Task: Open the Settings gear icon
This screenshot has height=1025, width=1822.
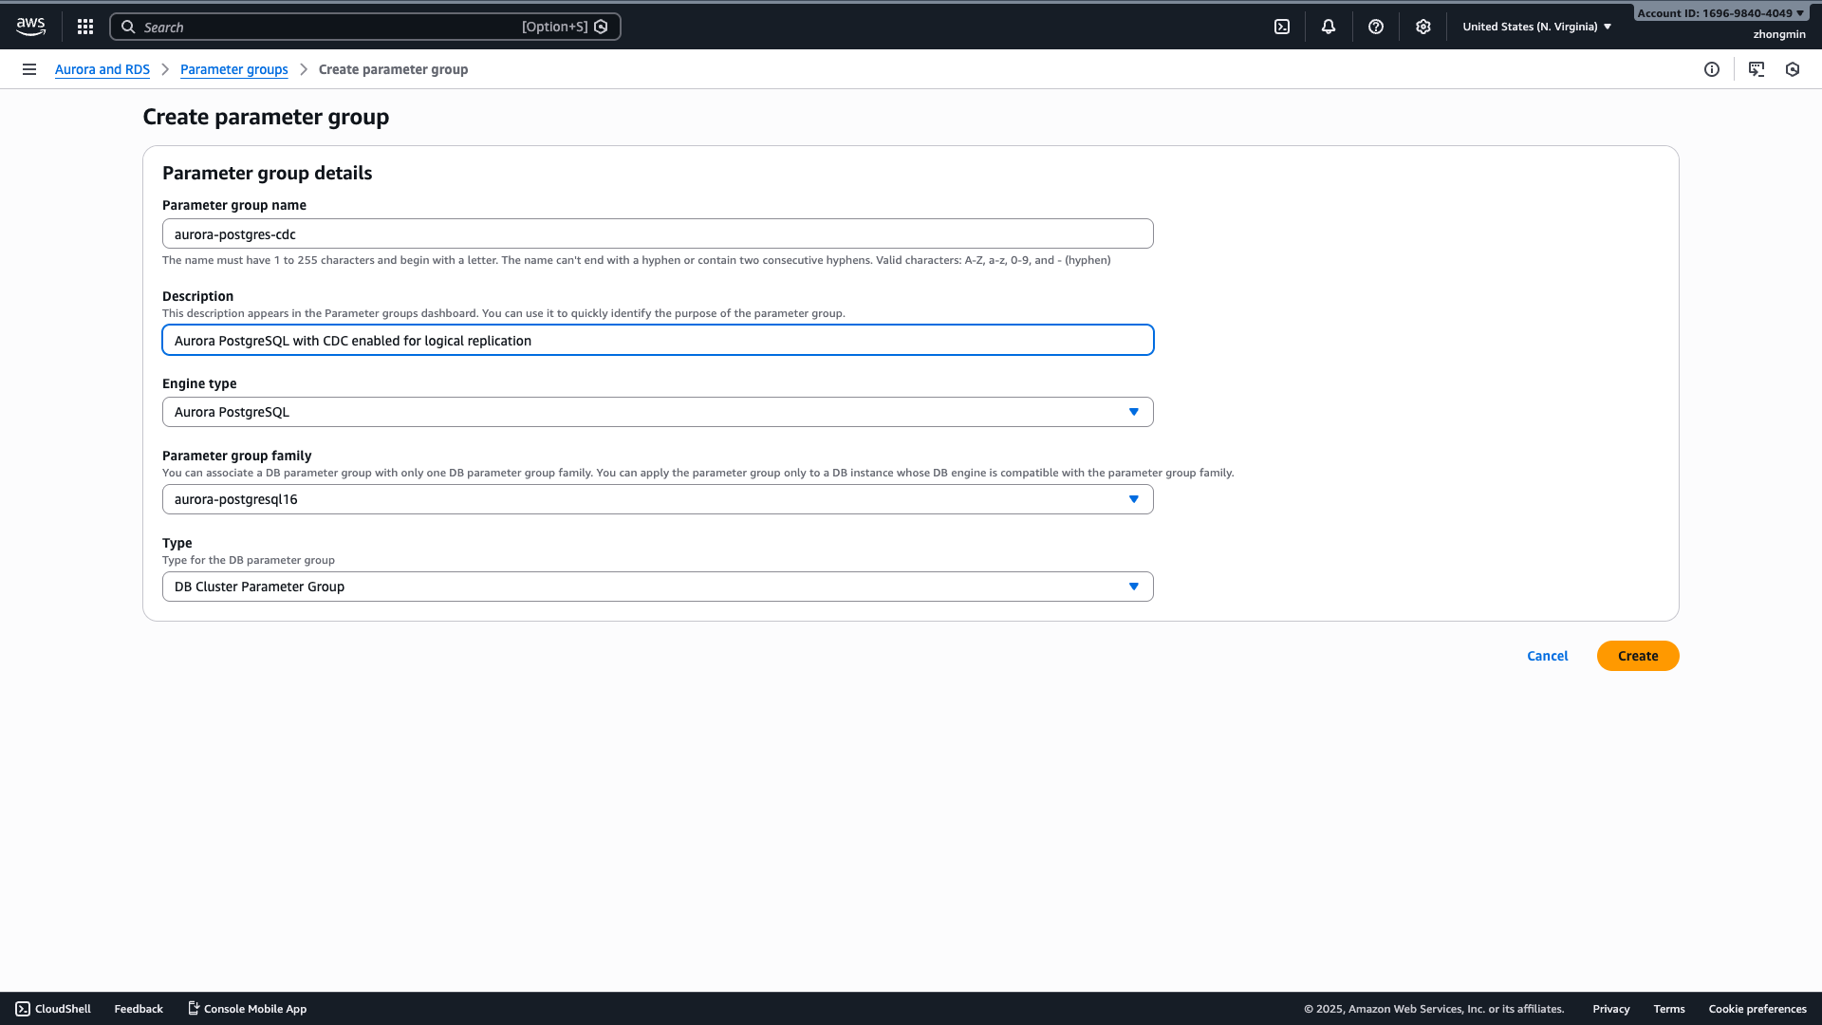Action: pos(1422,26)
